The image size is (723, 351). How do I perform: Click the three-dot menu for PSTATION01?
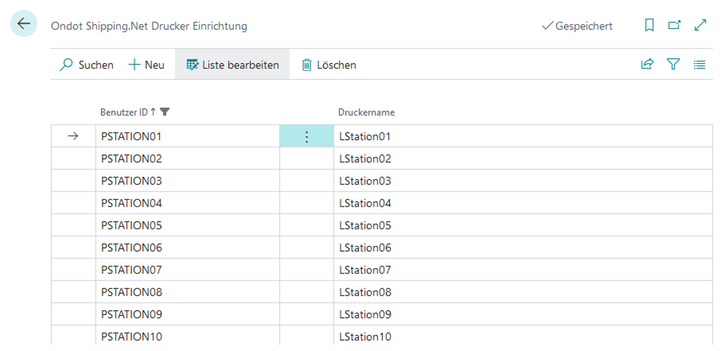click(307, 136)
